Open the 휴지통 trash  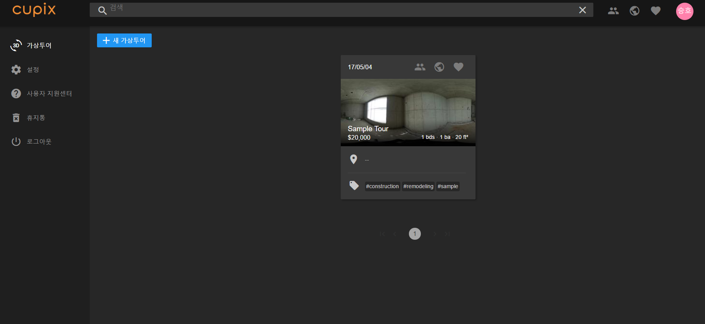pos(36,118)
